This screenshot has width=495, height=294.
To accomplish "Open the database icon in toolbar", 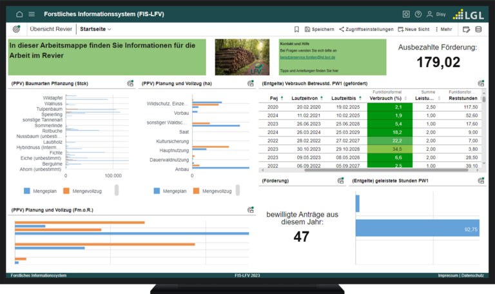I will tap(478, 29).
